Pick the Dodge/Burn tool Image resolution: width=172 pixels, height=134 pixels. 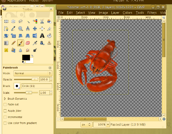click(35, 50)
